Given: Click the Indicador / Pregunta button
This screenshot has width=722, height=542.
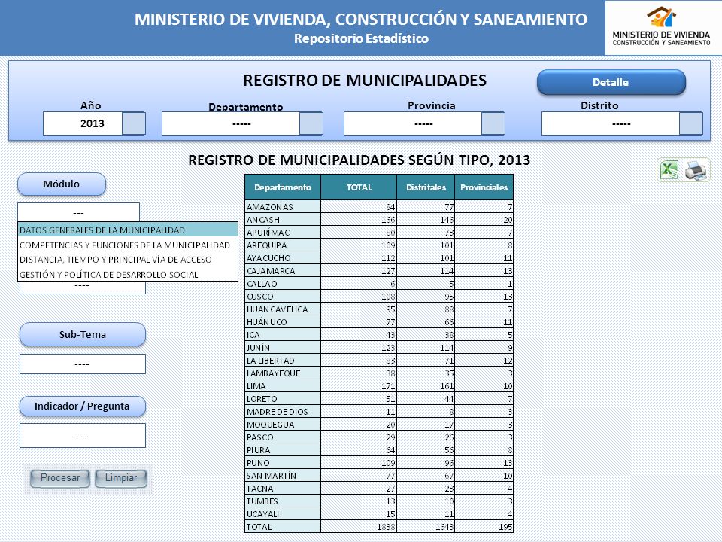Looking at the screenshot, I should 83,406.
